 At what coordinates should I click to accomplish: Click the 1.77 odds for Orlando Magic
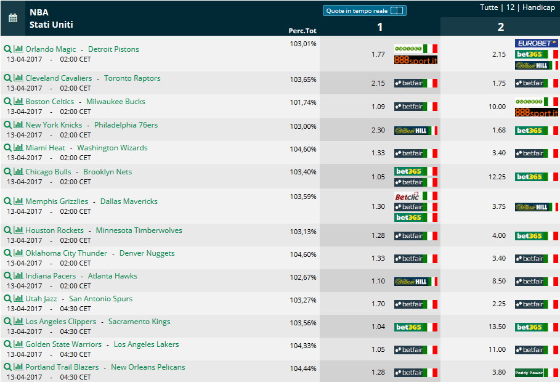378,54
